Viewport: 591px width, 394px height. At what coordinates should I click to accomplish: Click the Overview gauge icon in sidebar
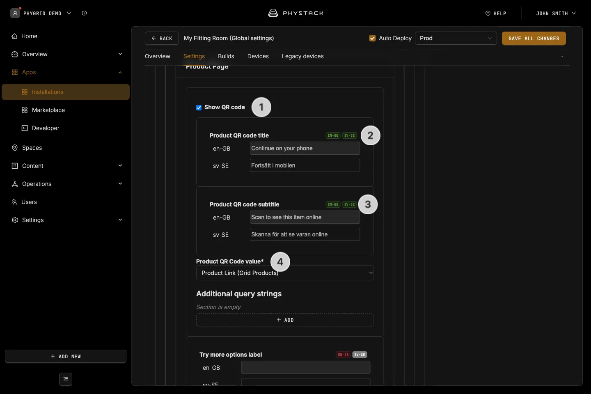(x=15, y=54)
